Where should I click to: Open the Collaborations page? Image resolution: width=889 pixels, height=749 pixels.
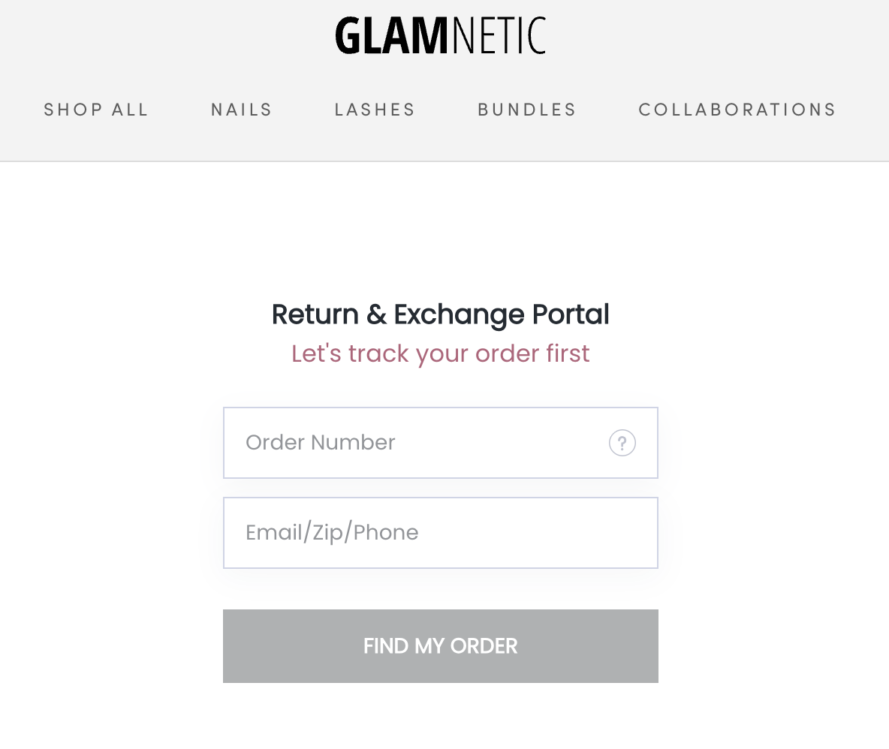[737, 110]
